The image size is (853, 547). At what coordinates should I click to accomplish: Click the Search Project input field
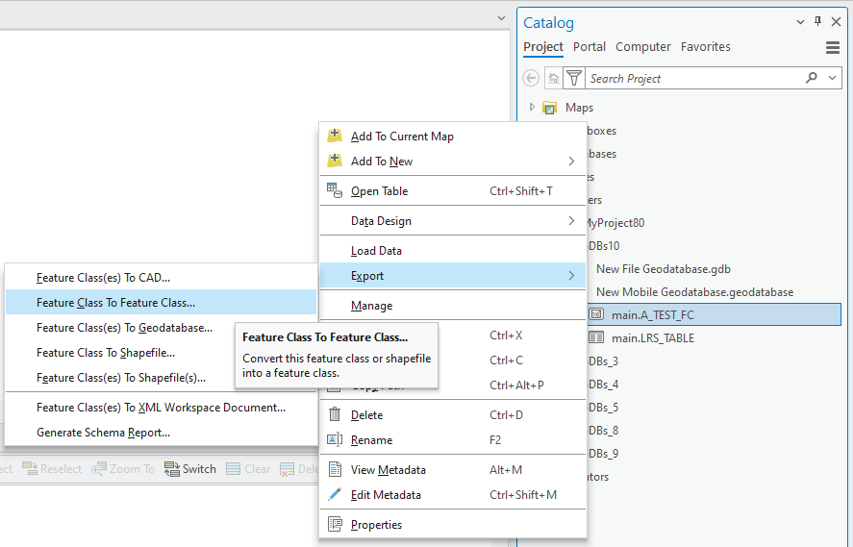click(692, 79)
